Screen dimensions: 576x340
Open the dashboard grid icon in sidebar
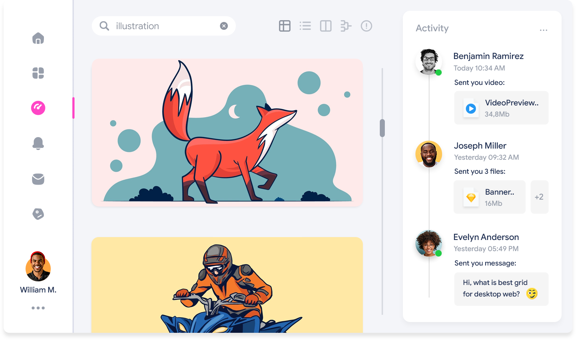pyautogui.click(x=38, y=73)
